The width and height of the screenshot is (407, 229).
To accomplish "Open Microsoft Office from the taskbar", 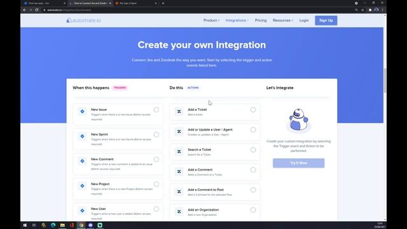I will pos(72,225).
